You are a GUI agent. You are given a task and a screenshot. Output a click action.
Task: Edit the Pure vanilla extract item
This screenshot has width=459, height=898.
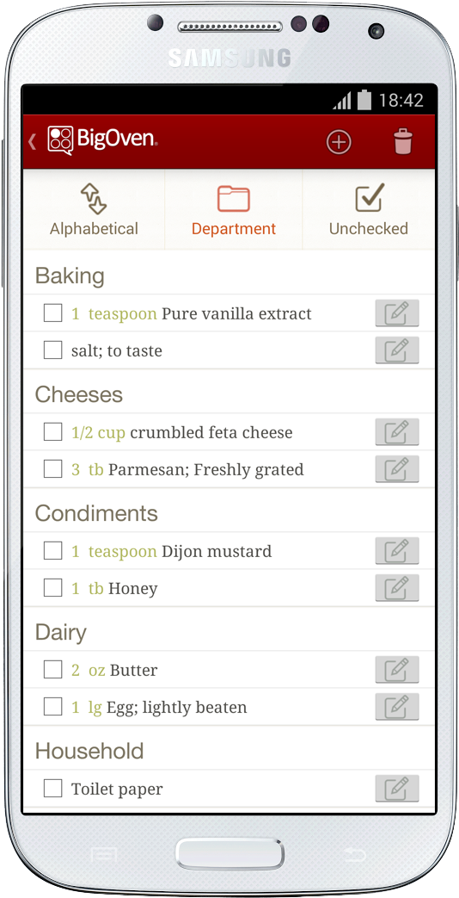[x=397, y=313]
